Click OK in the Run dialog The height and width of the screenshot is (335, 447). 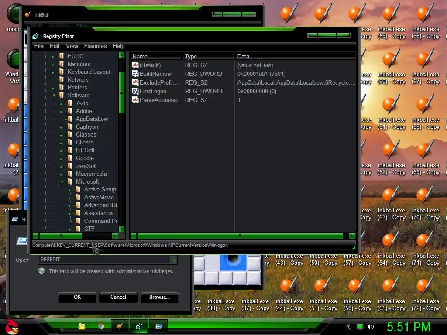click(x=77, y=297)
